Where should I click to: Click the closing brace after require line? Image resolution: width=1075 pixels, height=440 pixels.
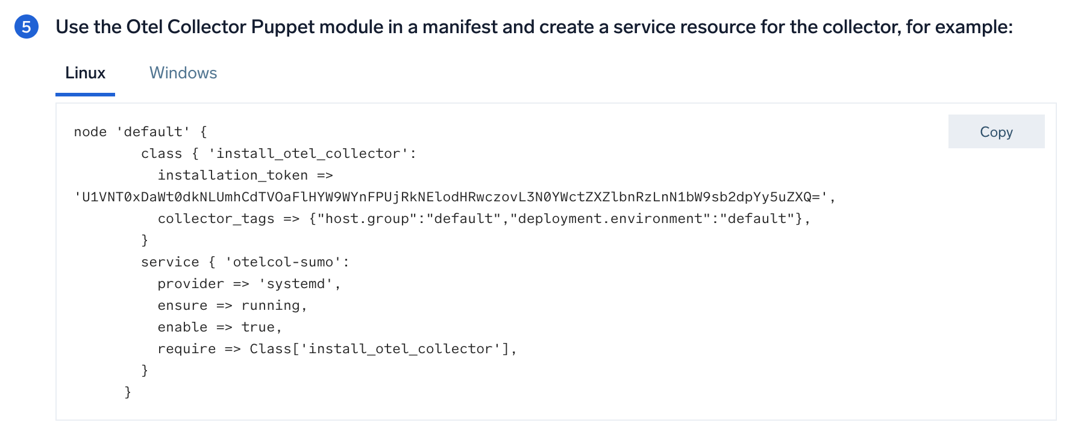[x=145, y=371]
